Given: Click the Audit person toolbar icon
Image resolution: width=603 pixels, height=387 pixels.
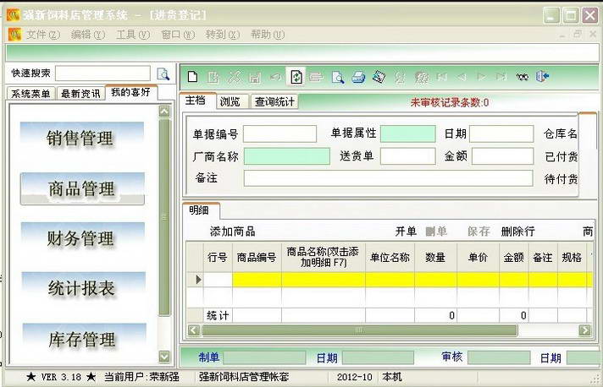Looking at the screenshot, I should pos(400,77).
